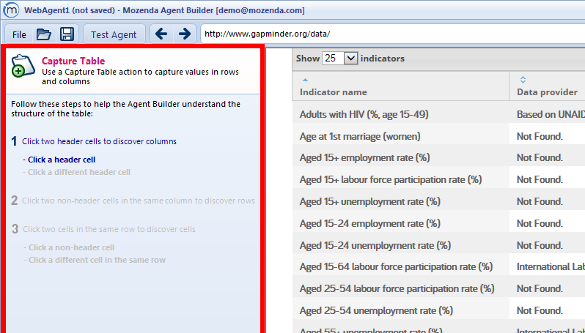Select the Indicator name header cell
Screen dimensions: 585x333
(334, 91)
